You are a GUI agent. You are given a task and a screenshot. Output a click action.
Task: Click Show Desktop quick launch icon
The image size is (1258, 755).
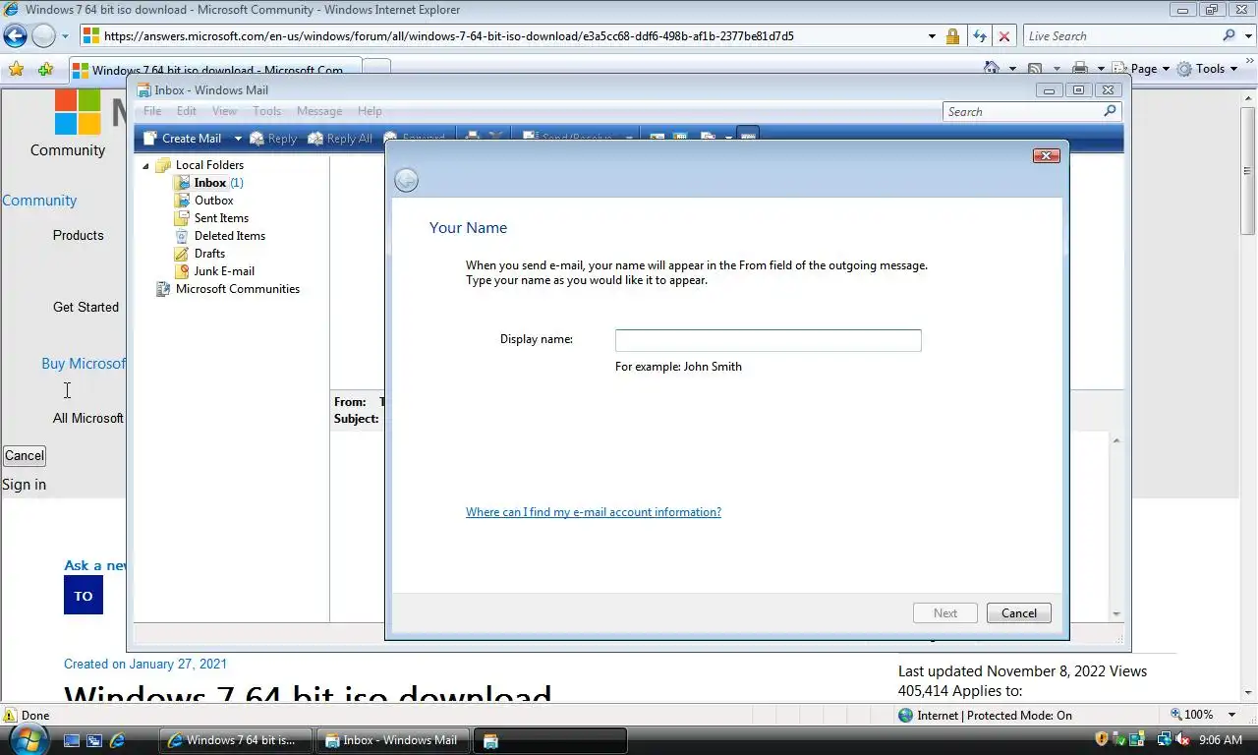pos(72,740)
